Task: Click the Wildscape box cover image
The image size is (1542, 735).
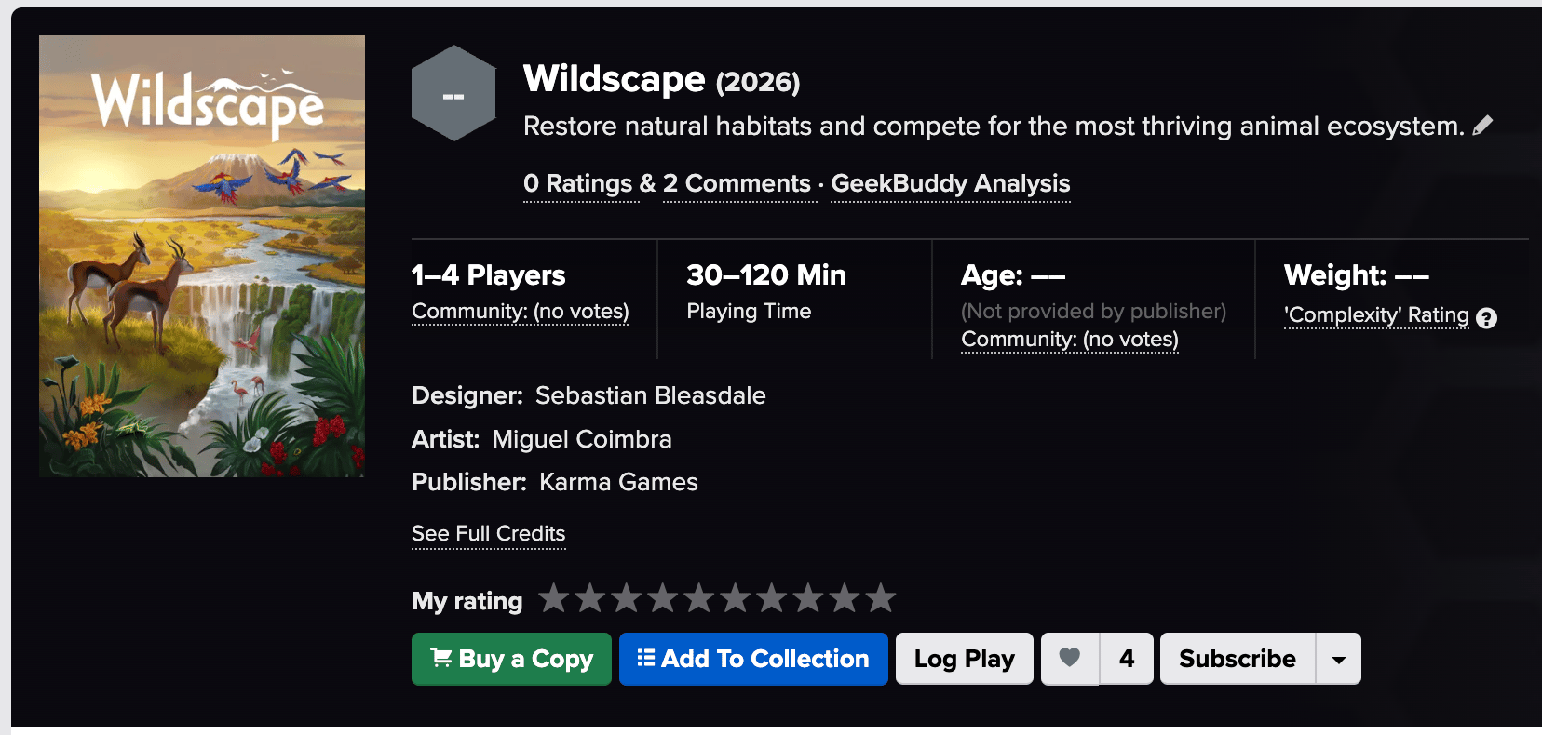Action: [202, 256]
